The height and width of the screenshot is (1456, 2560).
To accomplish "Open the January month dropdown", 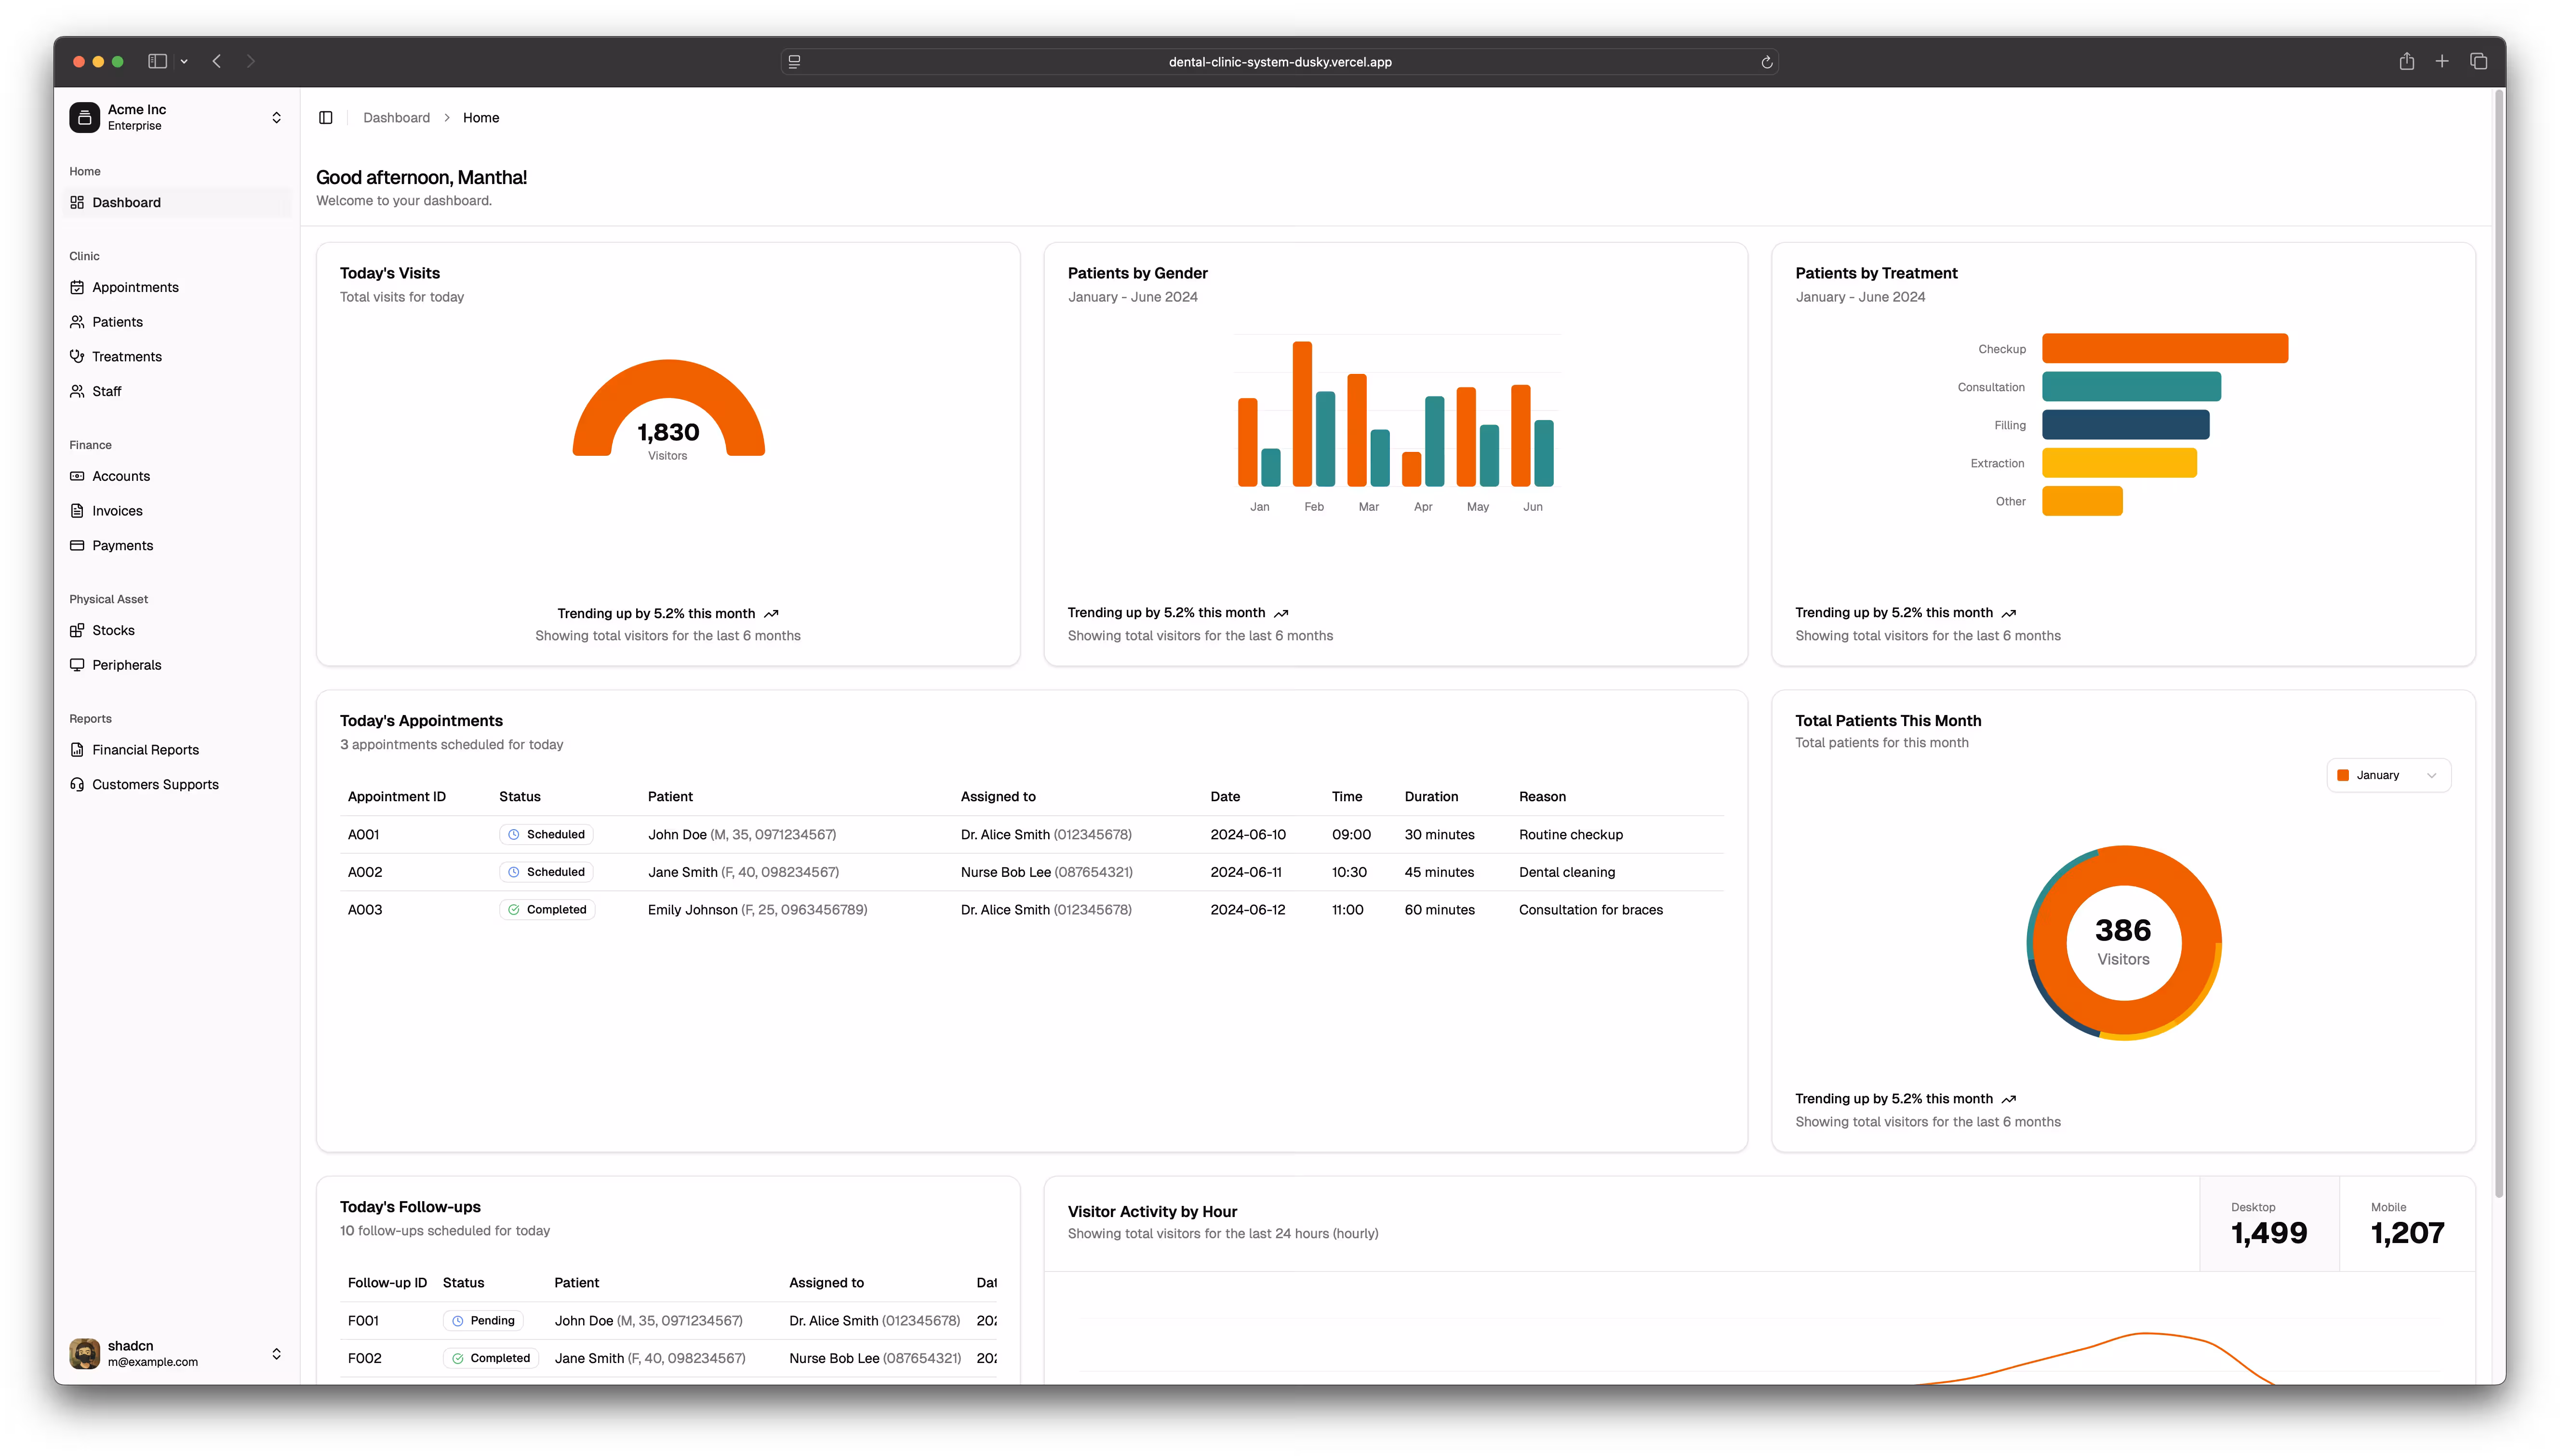I will point(2388,776).
